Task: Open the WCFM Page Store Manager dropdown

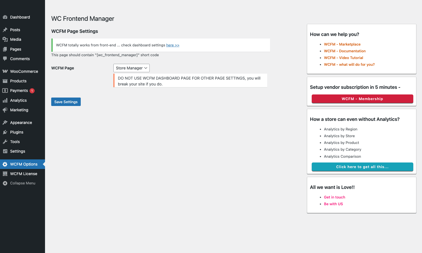Action: [131, 68]
